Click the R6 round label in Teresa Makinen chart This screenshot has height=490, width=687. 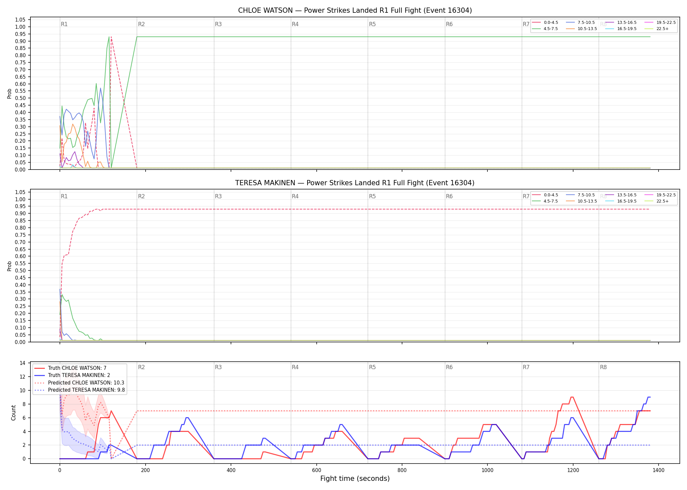coord(449,196)
